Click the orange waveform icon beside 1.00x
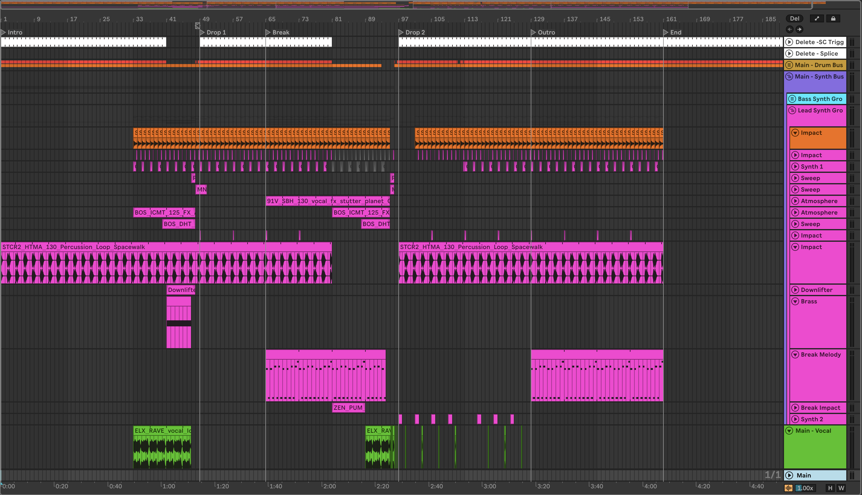The width and height of the screenshot is (862, 495). (x=789, y=488)
